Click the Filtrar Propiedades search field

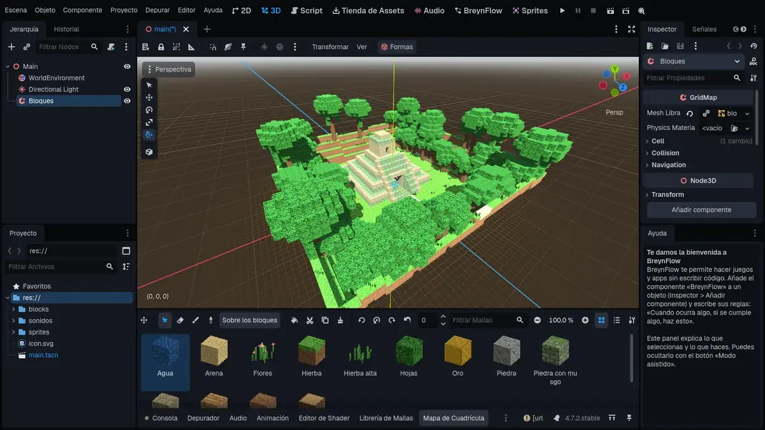tap(694, 78)
